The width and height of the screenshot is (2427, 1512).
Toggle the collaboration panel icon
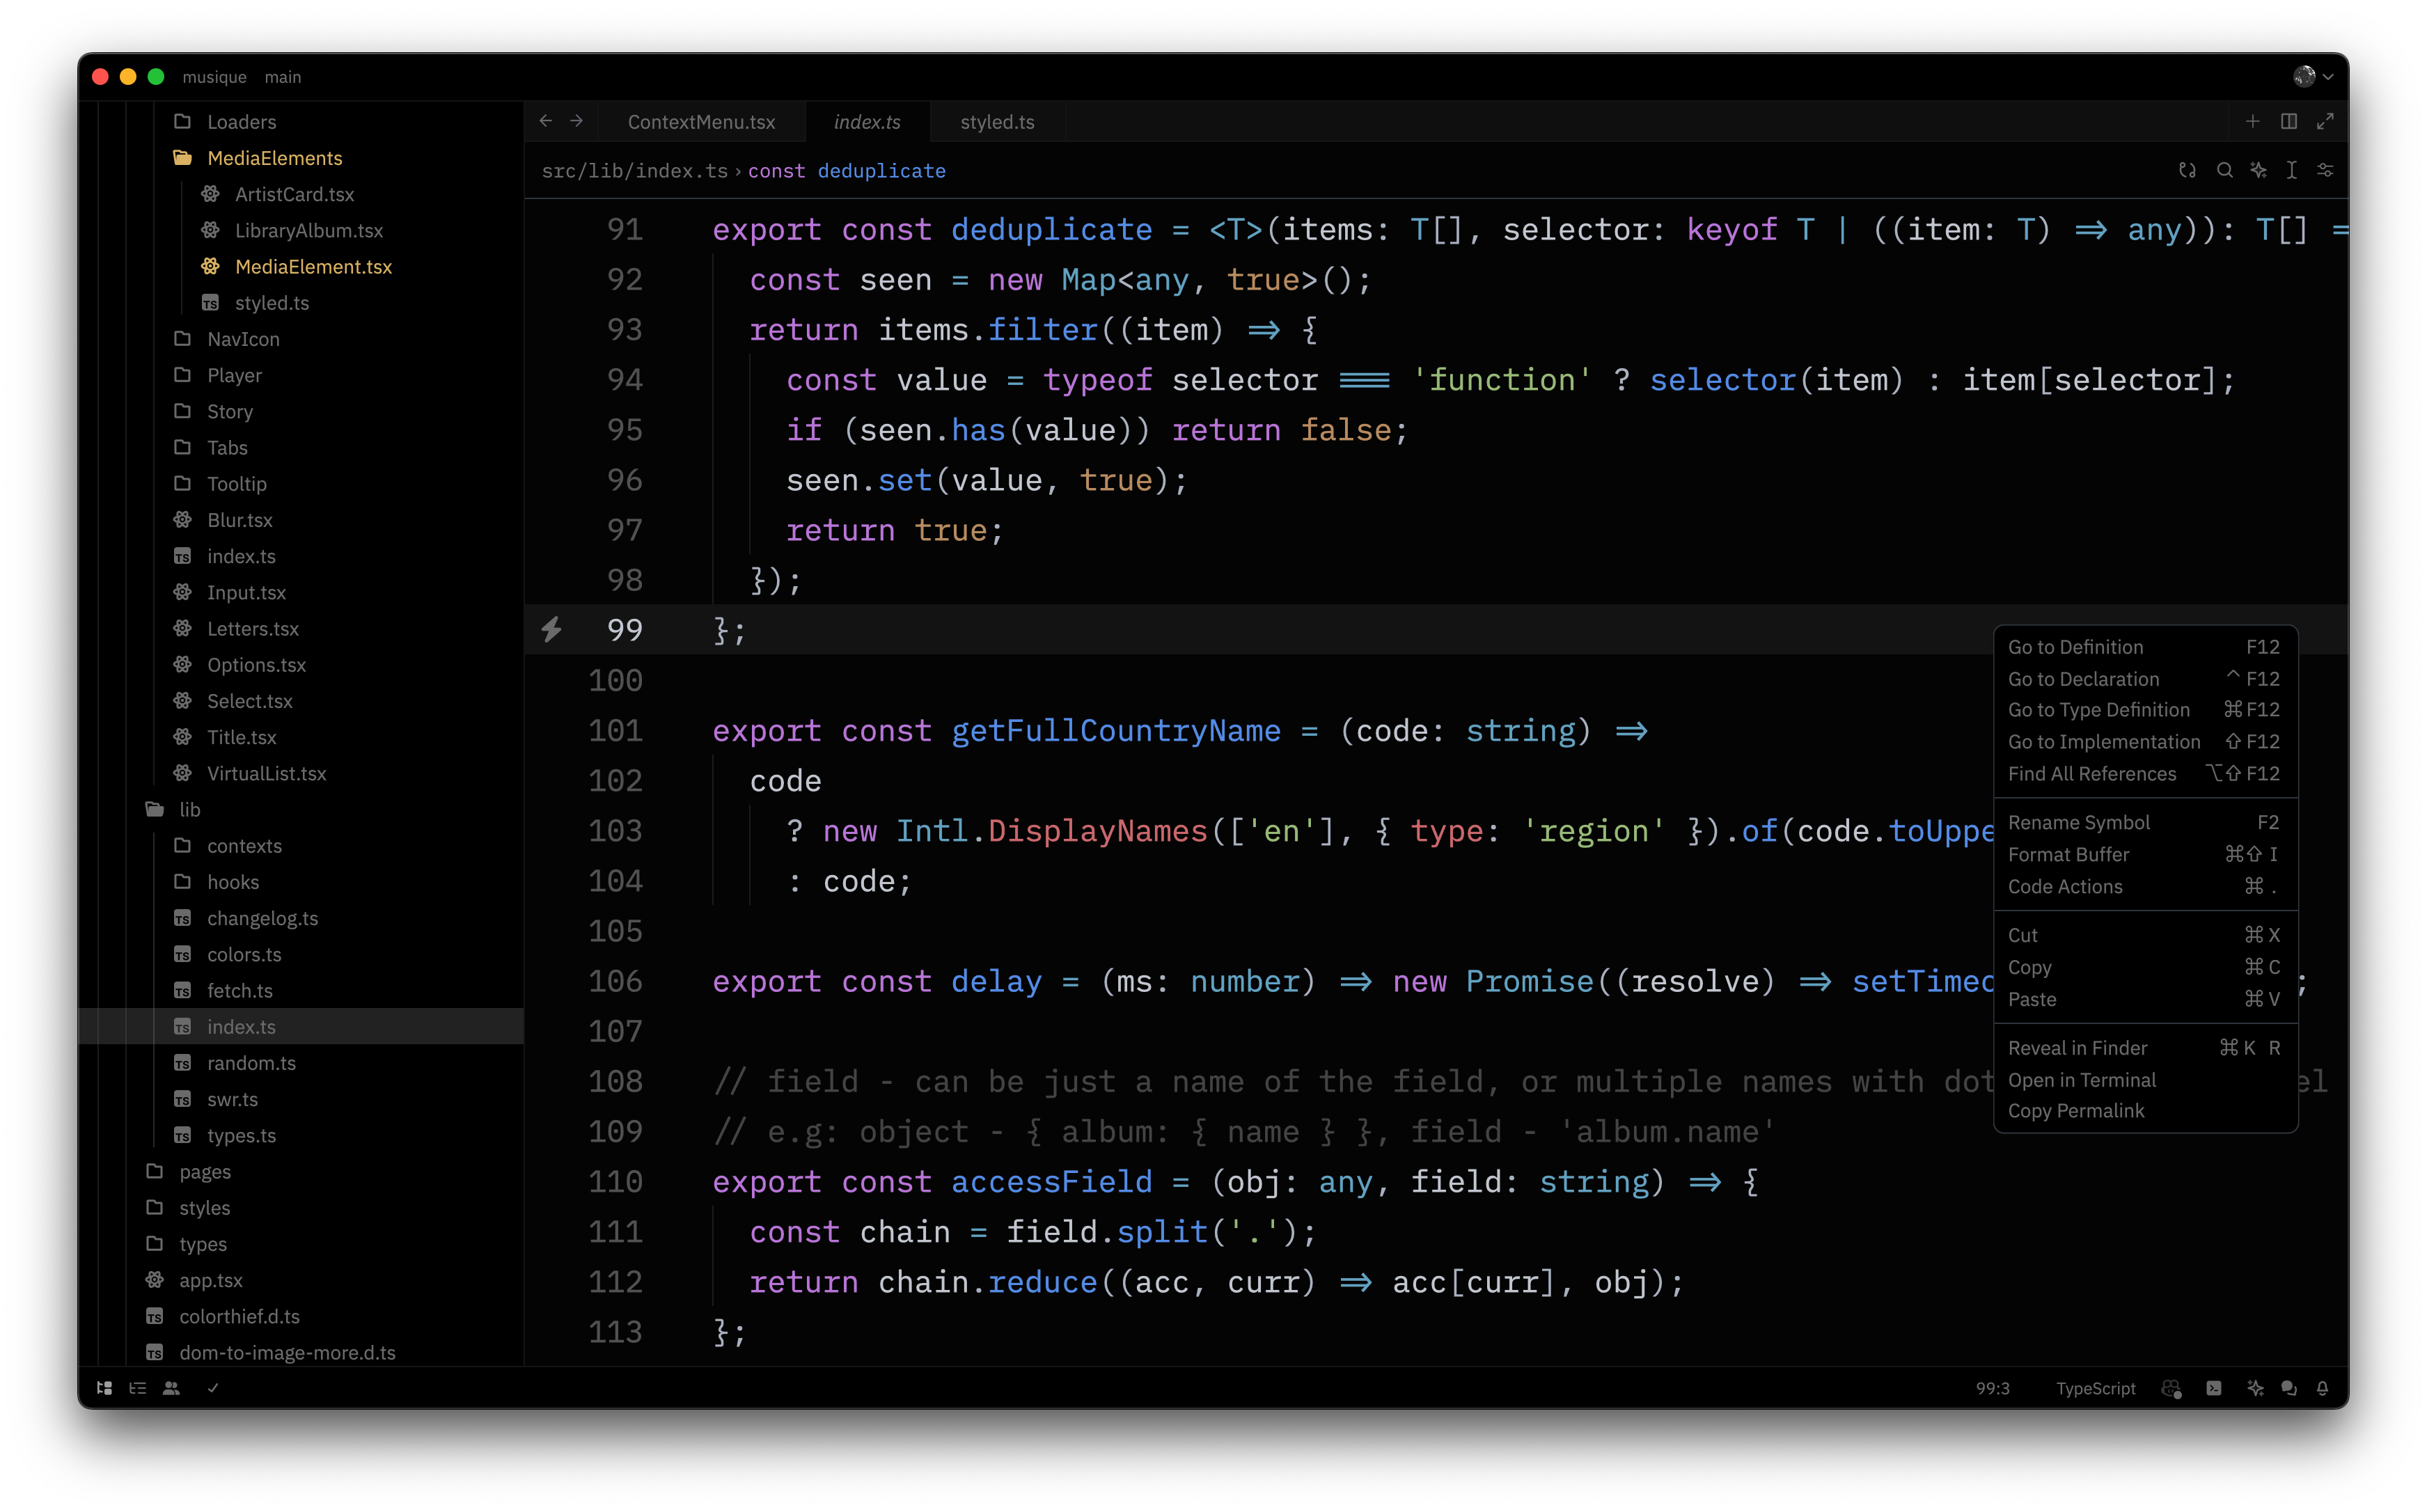172,1388
